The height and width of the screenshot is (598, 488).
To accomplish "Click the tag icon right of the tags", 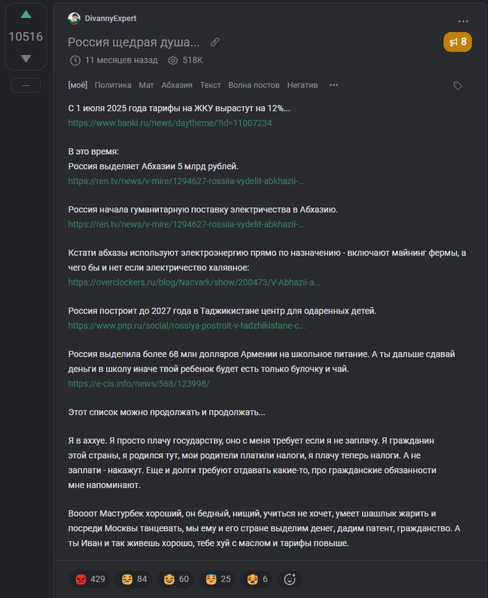I will (x=457, y=85).
